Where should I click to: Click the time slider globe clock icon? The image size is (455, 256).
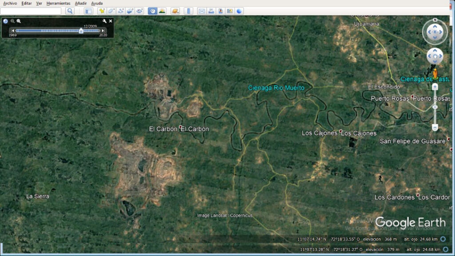coord(5,21)
